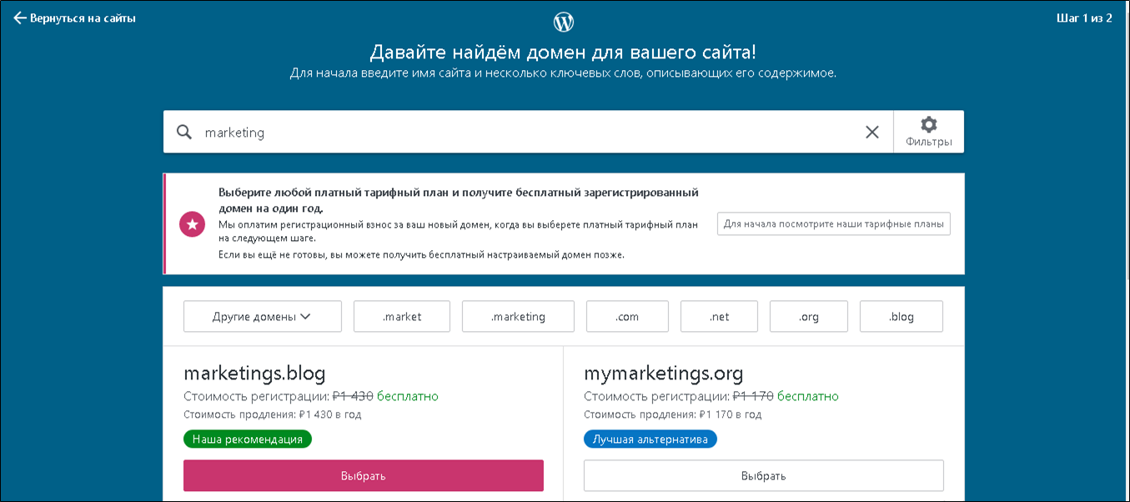Click Выбрать for marketings.blog
The width and height of the screenshot is (1130, 502).
coord(363,475)
